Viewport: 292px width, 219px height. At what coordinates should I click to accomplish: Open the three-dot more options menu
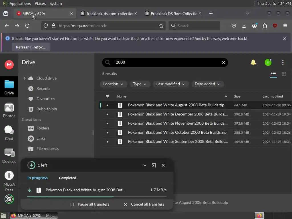point(283,62)
